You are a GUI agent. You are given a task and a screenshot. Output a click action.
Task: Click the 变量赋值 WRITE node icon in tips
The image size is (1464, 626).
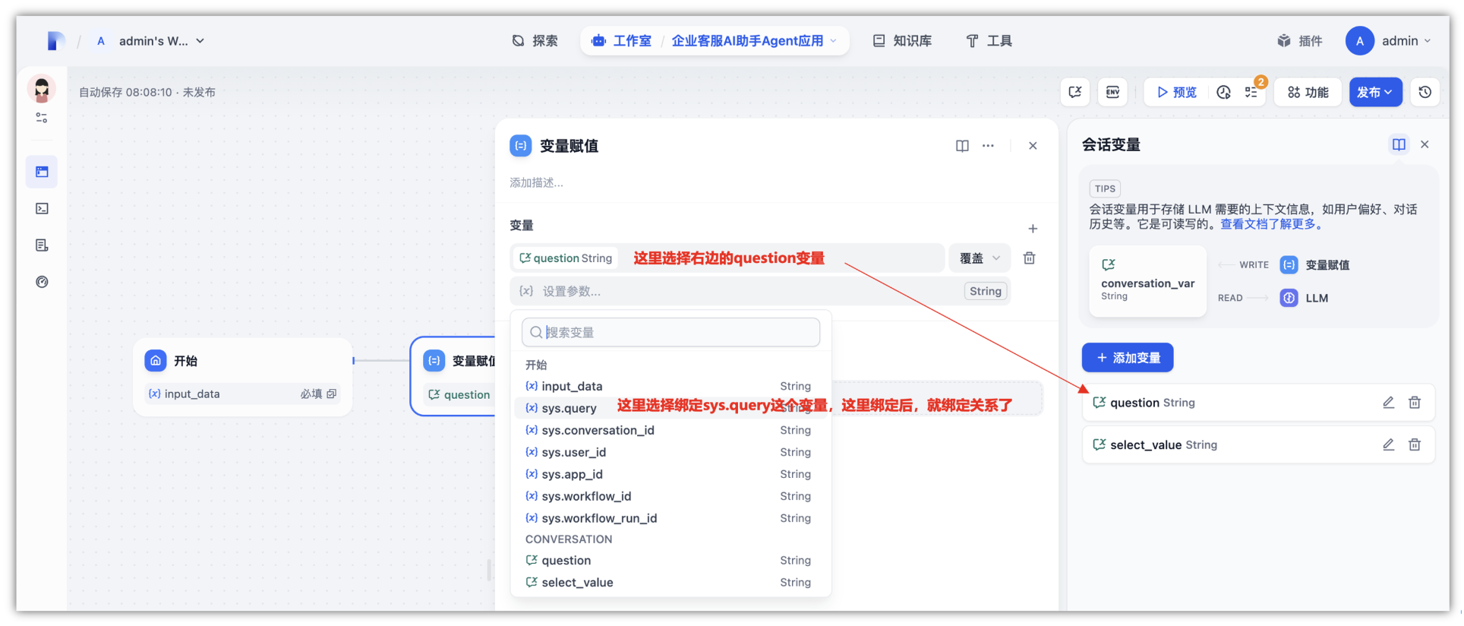[1289, 265]
